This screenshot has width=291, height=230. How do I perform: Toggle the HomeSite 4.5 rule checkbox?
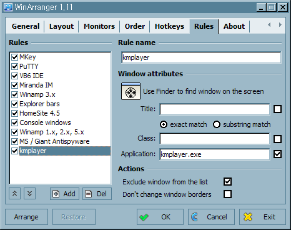click(x=14, y=113)
